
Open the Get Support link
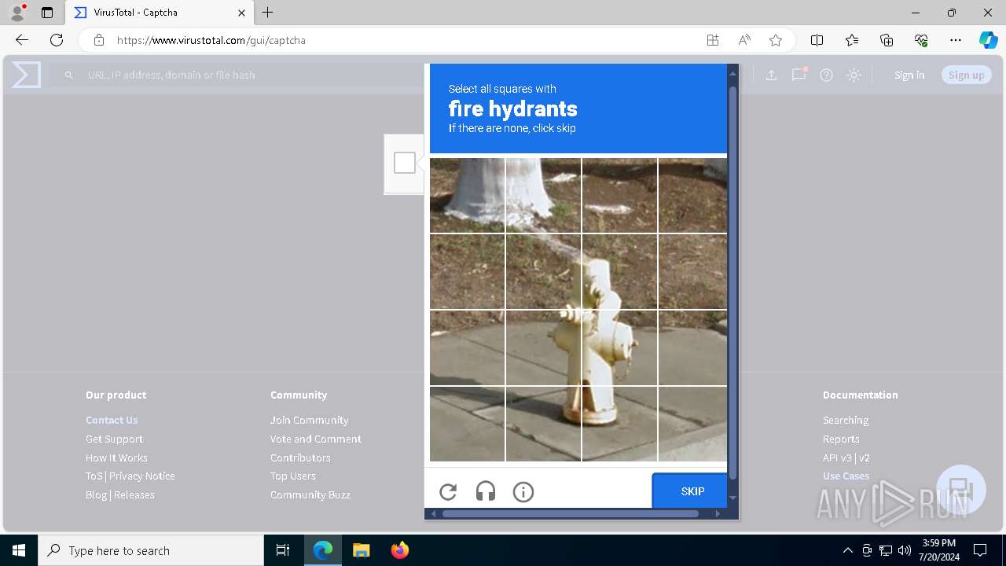[114, 439]
